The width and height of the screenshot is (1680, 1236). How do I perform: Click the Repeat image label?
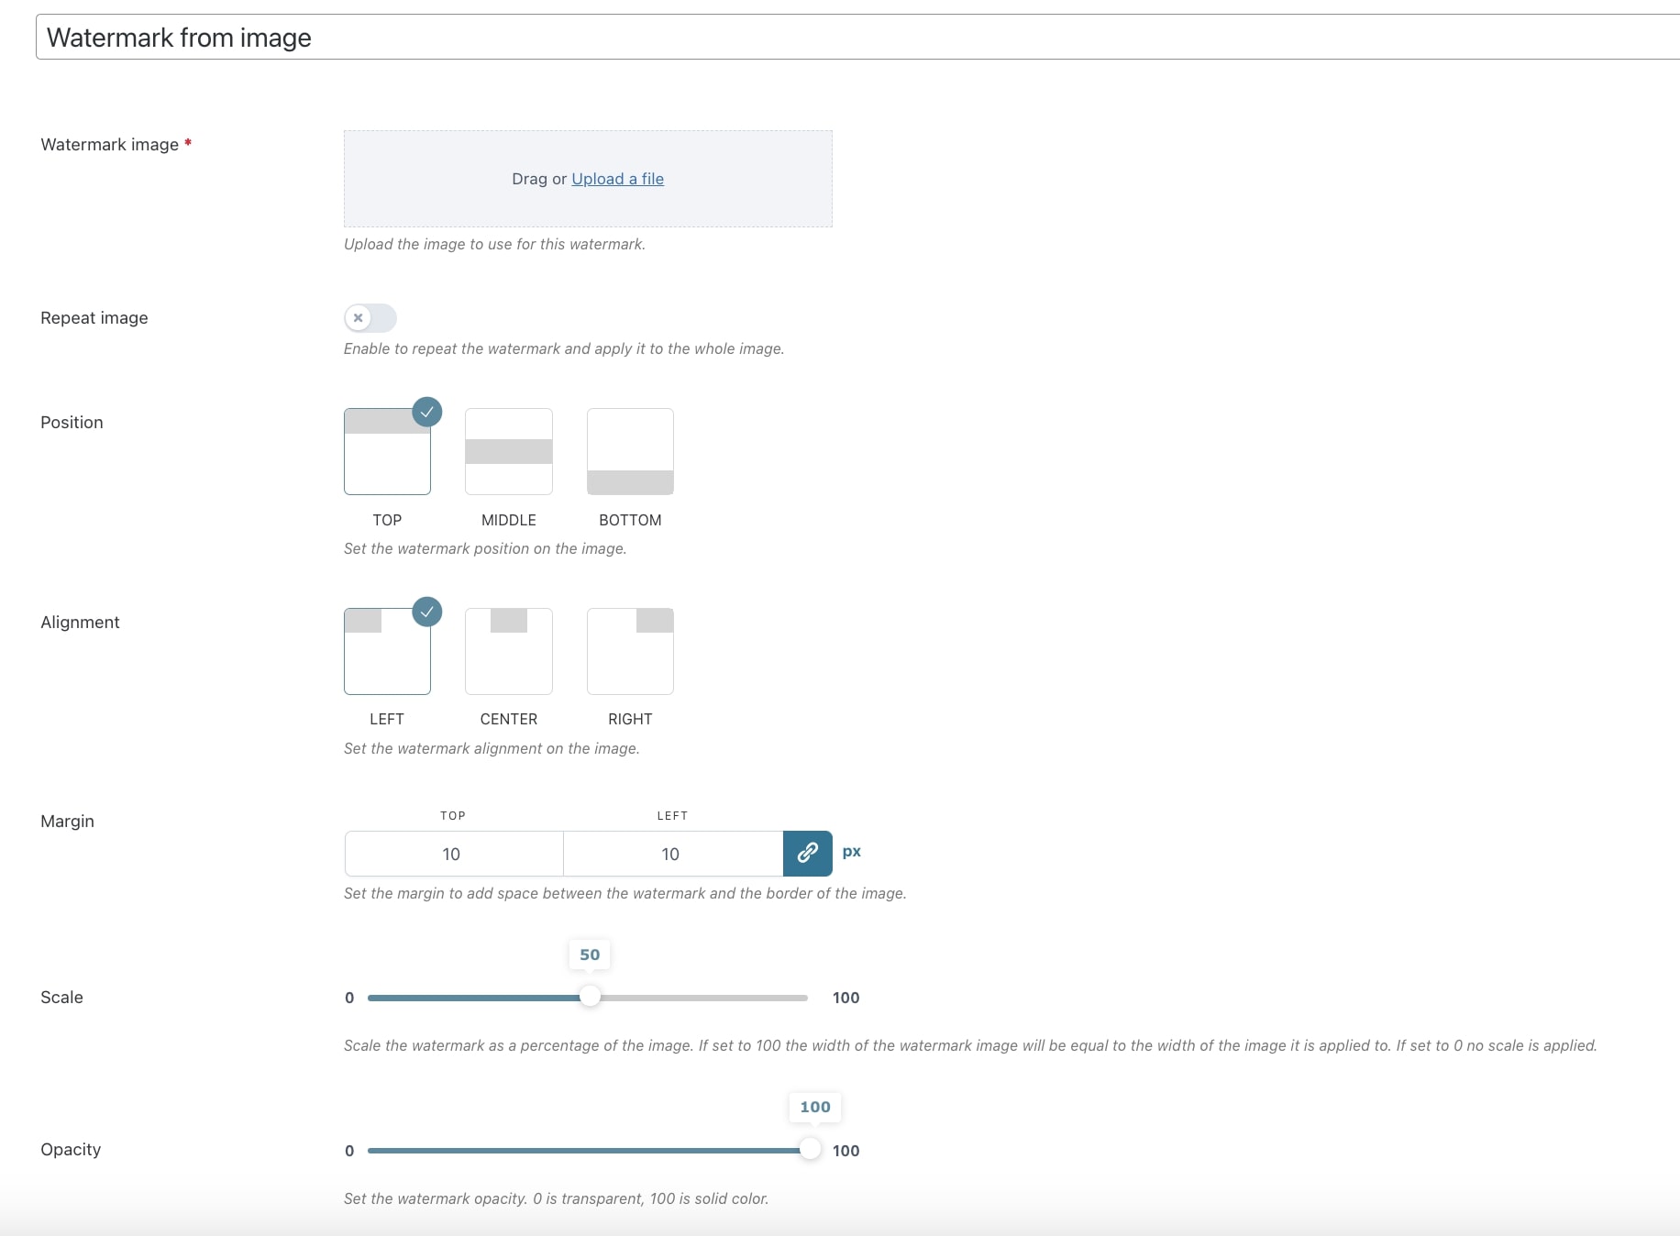click(x=94, y=318)
